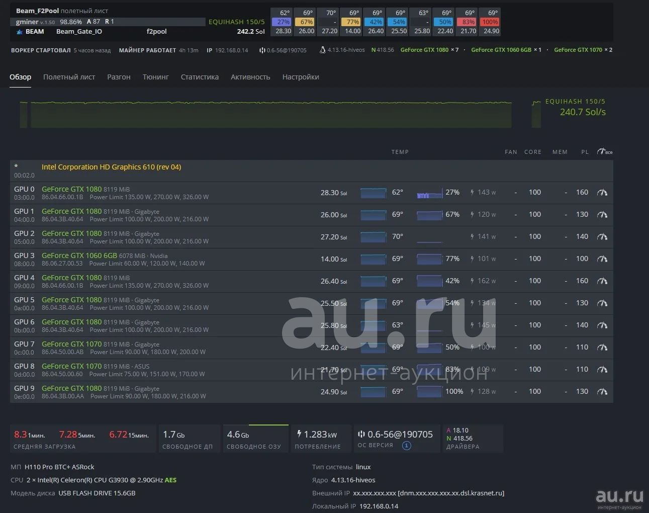
Task: Click the hashrate history graph
Action: tap(266, 114)
